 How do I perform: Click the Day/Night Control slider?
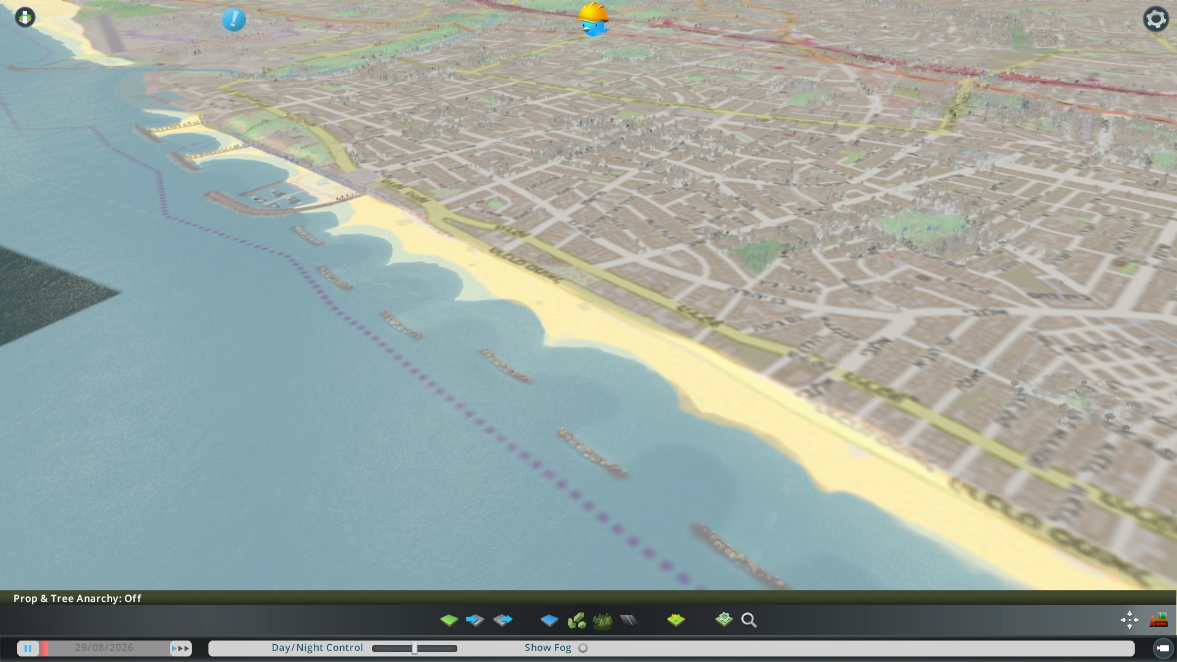(414, 648)
